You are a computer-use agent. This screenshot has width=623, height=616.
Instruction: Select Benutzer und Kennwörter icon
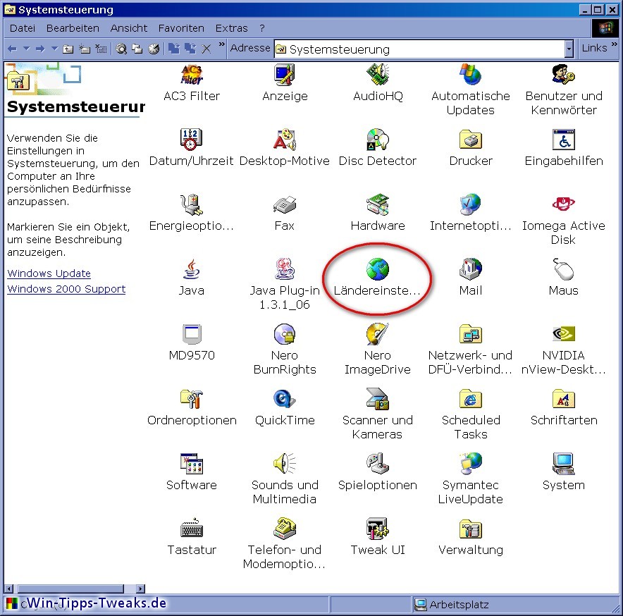(563, 75)
